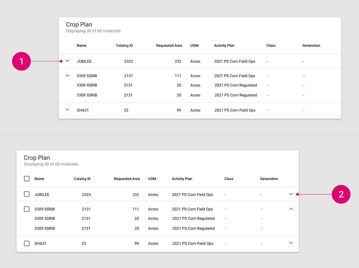Click Class header in table without checkboxes
Image resolution: width=359 pixels, height=268 pixels.
click(271, 46)
